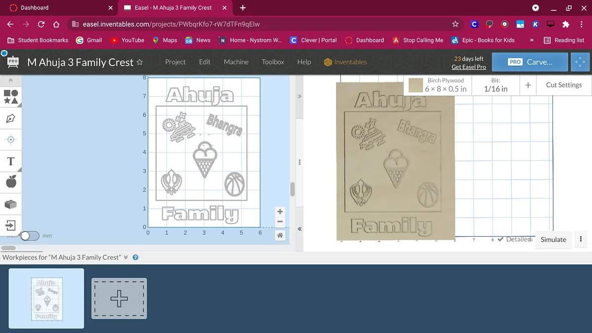The width and height of the screenshot is (592, 333).
Task: Collapse design pane with lower double chevron
Action: pos(299,229)
